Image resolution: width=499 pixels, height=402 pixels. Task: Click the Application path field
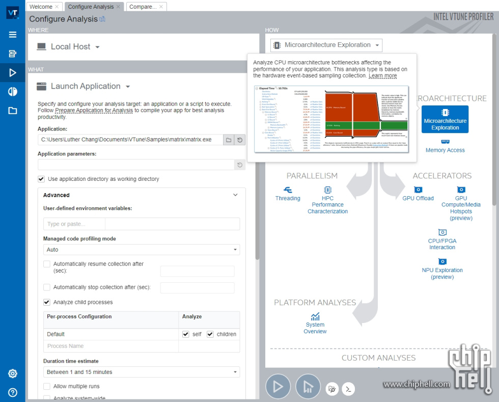[x=130, y=140]
